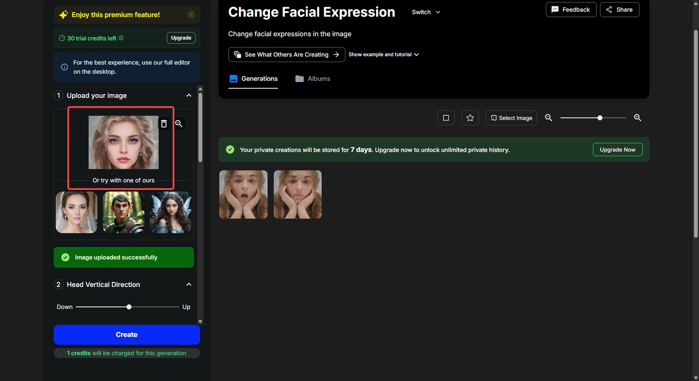The image size is (699, 381).
Task: Click the zoom out magnifier icon
Action: [x=549, y=118]
